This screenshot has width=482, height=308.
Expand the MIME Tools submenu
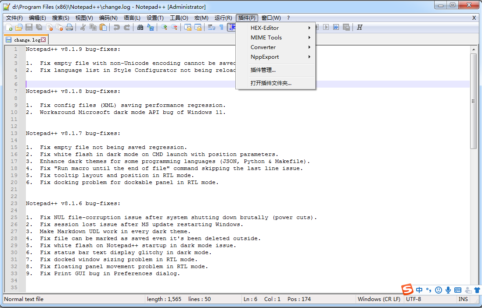pos(275,37)
